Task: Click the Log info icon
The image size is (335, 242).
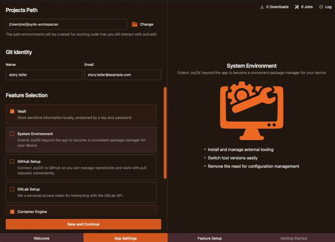Action: 321,7
